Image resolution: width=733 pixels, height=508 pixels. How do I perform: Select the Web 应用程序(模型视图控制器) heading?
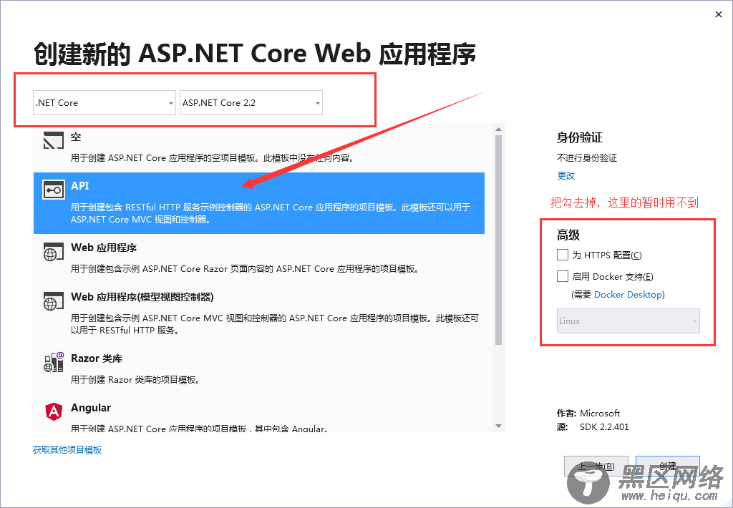pyautogui.click(x=142, y=297)
